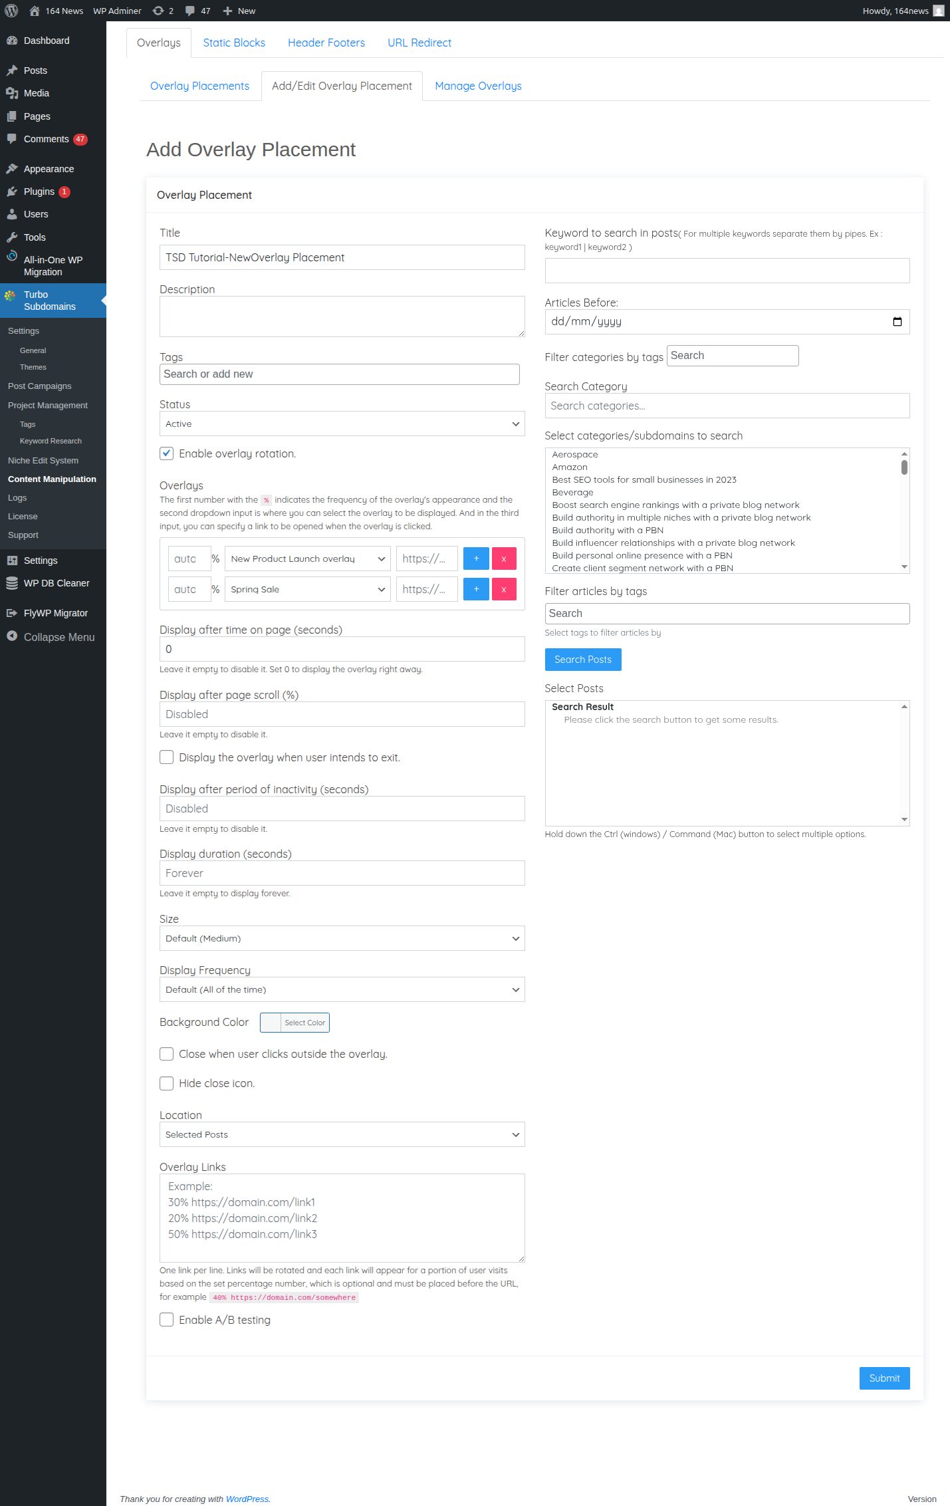
Task: Go to the Manage Overlays tab
Action: (x=478, y=86)
